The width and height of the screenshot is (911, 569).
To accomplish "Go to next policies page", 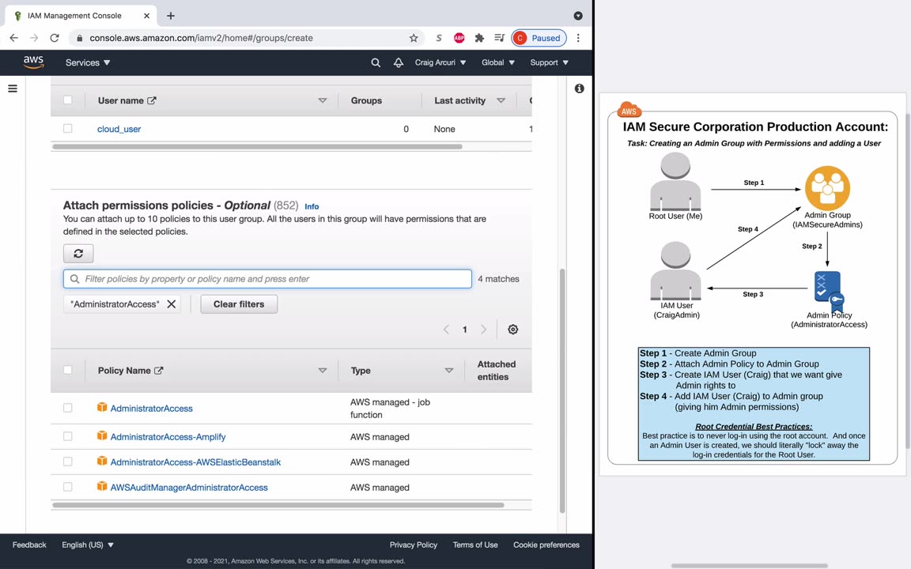I will [483, 330].
